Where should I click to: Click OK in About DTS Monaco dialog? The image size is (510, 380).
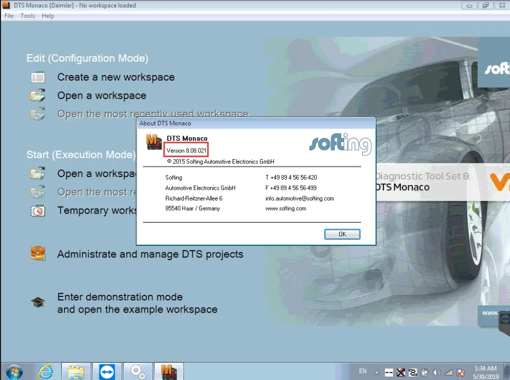point(342,234)
